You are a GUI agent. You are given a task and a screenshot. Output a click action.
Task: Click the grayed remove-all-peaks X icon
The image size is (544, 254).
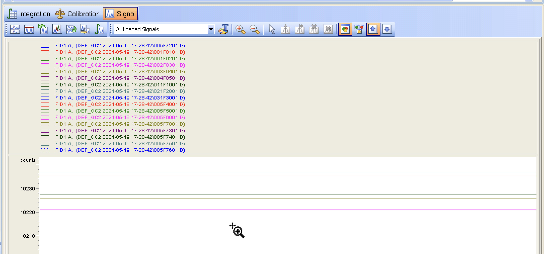coord(328,29)
